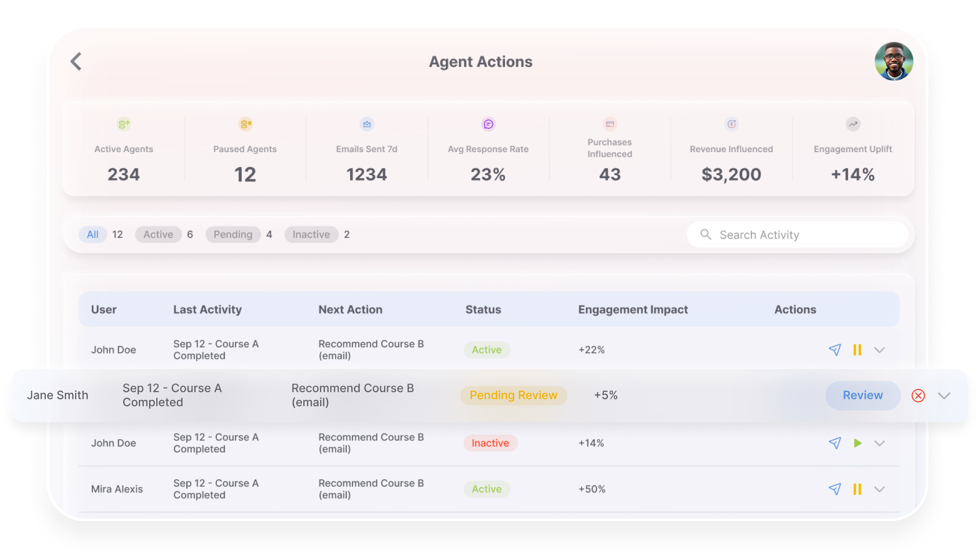Expand John Doe's Active row details
This screenshot has width=980, height=560.
point(879,350)
